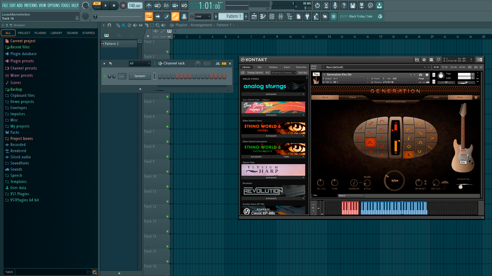The width and height of the screenshot is (492, 276).
Task: Toggle the highlighted link icon in toolbar
Action: pyautogui.click(x=175, y=17)
